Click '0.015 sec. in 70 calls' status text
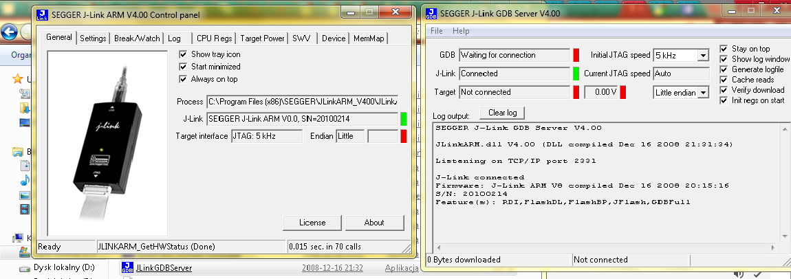 (x=325, y=247)
